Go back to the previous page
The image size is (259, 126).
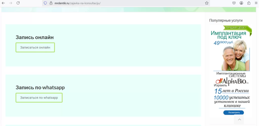pos(4,3)
